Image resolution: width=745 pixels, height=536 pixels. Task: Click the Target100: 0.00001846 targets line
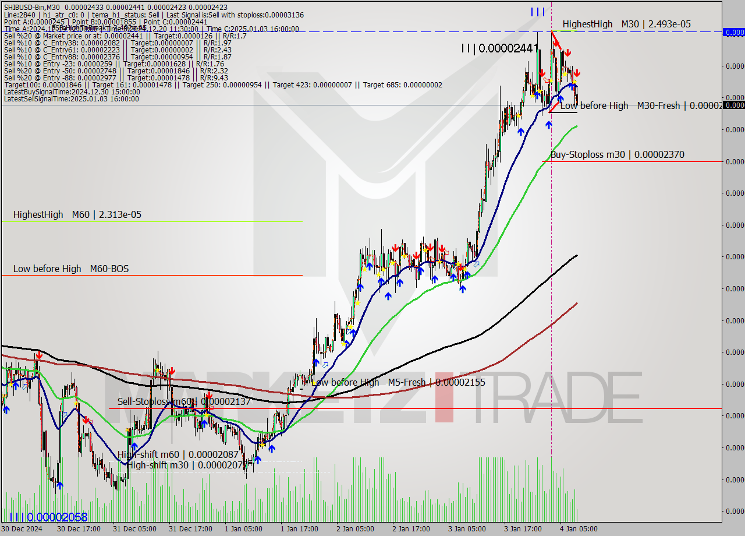click(x=223, y=85)
